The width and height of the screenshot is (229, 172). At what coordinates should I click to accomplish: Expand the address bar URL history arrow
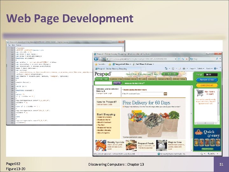pyautogui.click(x=176, y=59)
